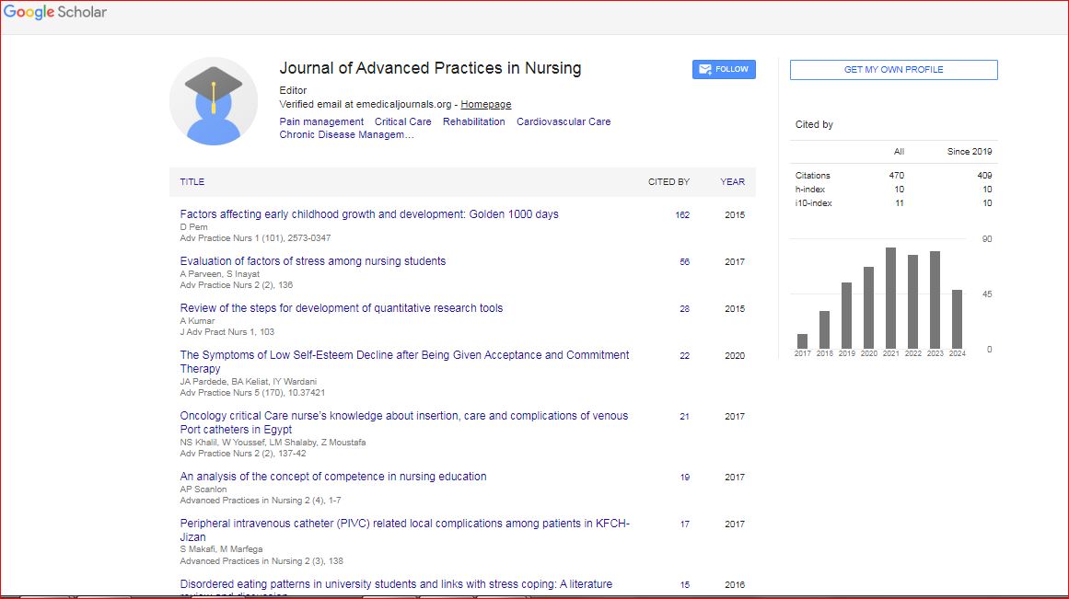Open the Homepage link
The width and height of the screenshot is (1069, 599).
click(x=486, y=105)
